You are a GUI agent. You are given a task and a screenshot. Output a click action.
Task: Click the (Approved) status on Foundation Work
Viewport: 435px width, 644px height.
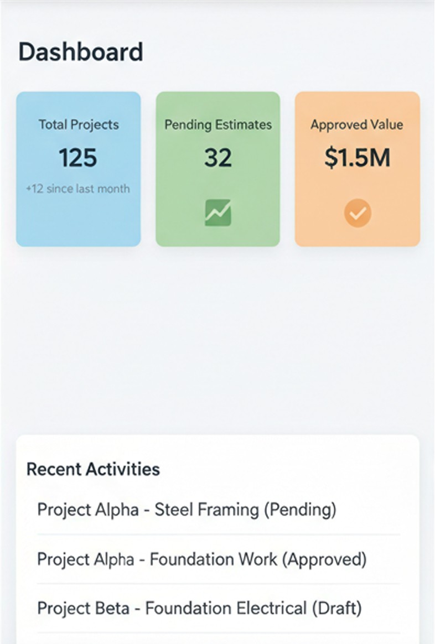point(325,559)
